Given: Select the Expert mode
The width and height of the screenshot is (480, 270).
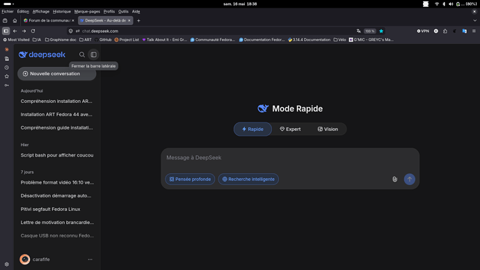Looking at the screenshot, I should pyautogui.click(x=290, y=129).
